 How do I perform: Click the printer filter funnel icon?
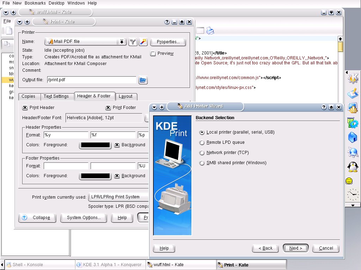tap(133, 42)
